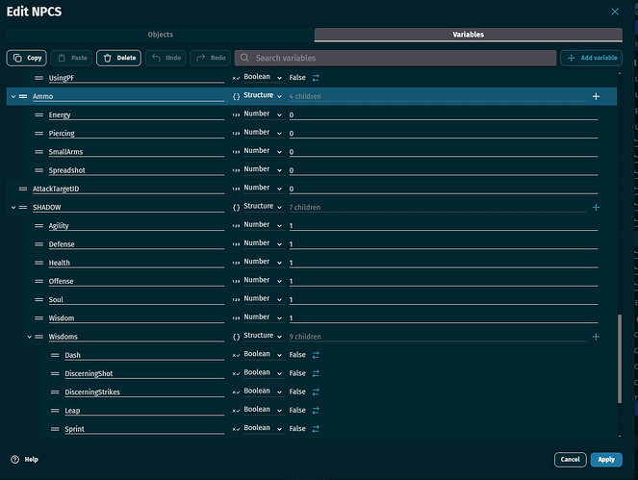The width and height of the screenshot is (638, 480).
Task: Grab the drag handle of the Ammo row
Action: point(23,96)
